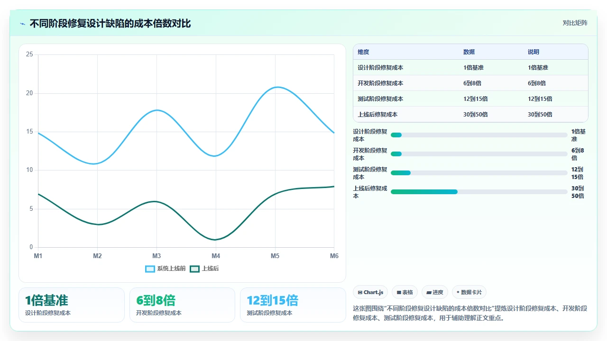Click the 进度 chip
This screenshot has height=341, width=607.
pos(435,292)
